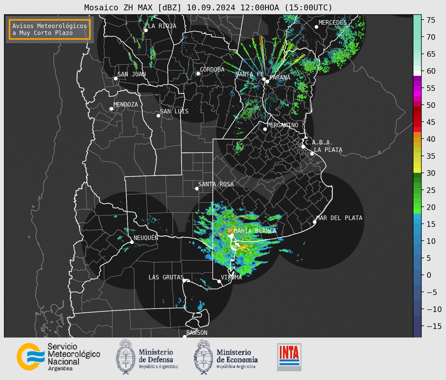Select the La Rioja city marker
446x380 pixels.
(x=146, y=30)
